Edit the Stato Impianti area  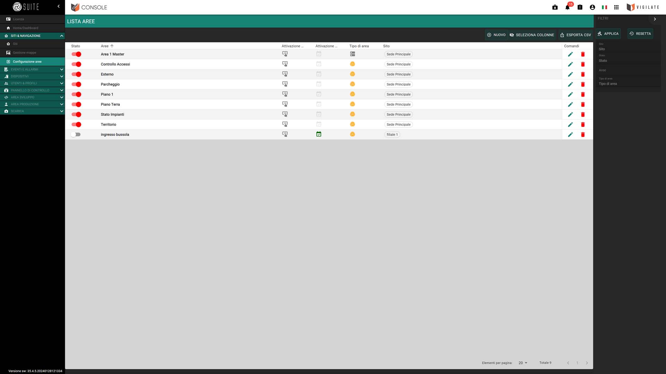tap(570, 115)
